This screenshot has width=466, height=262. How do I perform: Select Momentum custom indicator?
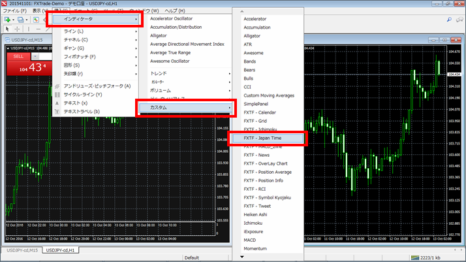[255, 249]
